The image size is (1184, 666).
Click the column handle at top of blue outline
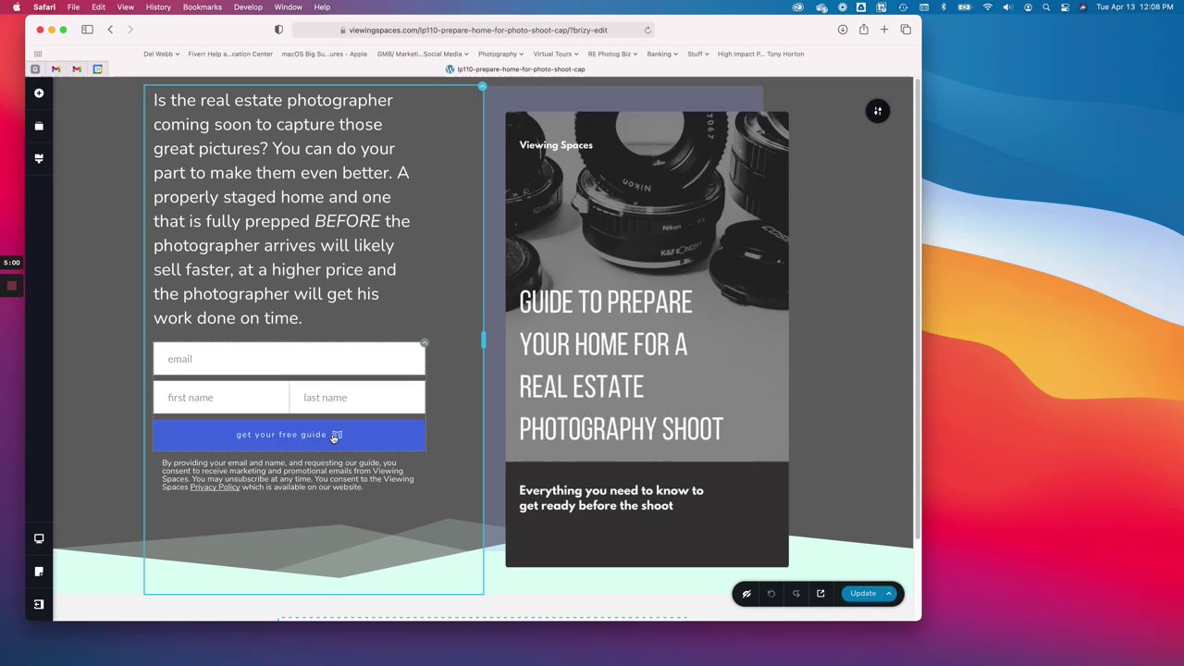point(482,87)
